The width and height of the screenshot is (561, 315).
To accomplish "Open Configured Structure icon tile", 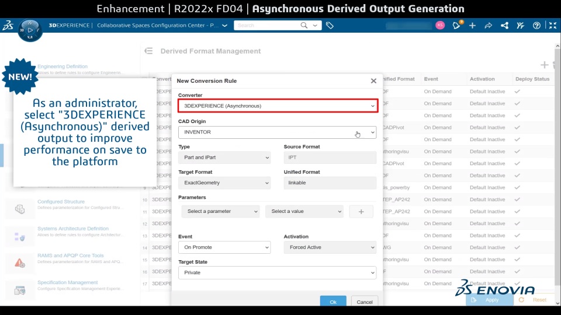I will pos(20,209).
